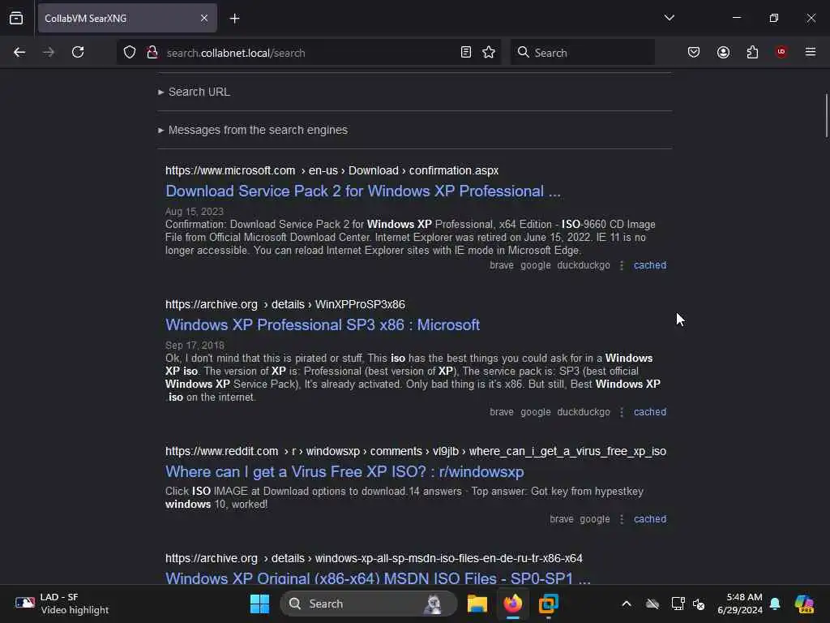Click the Aug 15, 2023 date
The image size is (830, 623).
click(x=195, y=212)
